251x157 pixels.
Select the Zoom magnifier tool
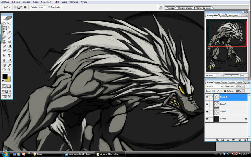(x=9, y=70)
